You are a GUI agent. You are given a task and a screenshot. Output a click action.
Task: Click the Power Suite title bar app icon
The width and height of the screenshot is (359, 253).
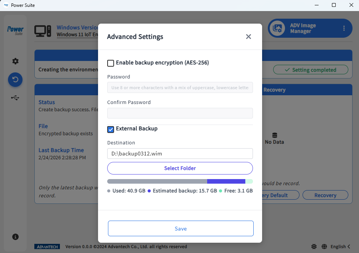tap(6, 5)
